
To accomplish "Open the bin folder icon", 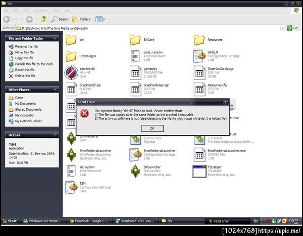I will coord(71,40).
